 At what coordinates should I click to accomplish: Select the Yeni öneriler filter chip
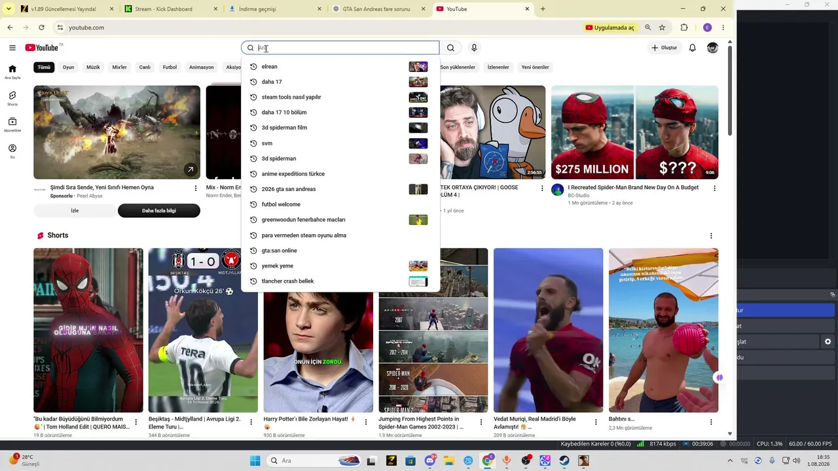535,67
